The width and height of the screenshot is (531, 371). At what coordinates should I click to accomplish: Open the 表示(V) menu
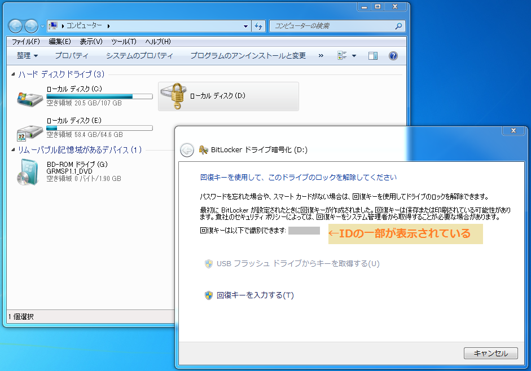[91, 42]
